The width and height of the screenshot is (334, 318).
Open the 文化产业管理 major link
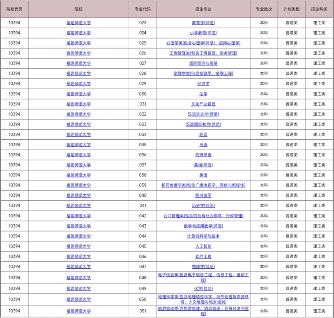click(203, 104)
